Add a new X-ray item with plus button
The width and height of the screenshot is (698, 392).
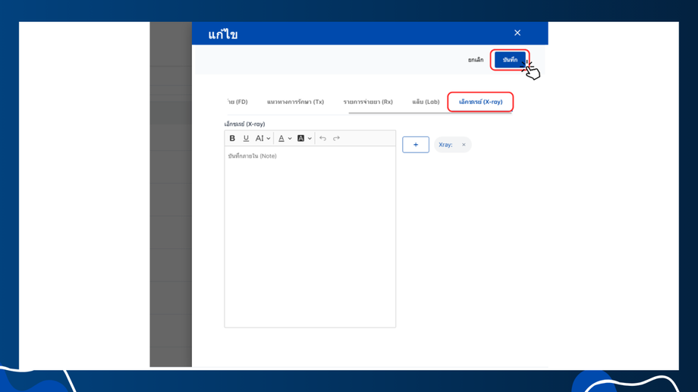coord(416,145)
